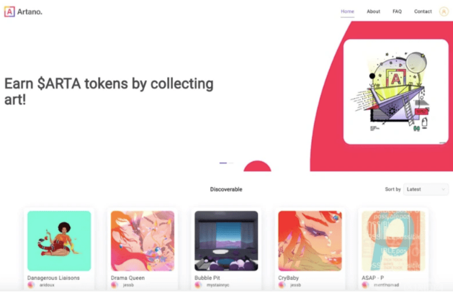Click aridoux artist avatar icon
Viewport: 453px width, 295px height.
click(31, 285)
